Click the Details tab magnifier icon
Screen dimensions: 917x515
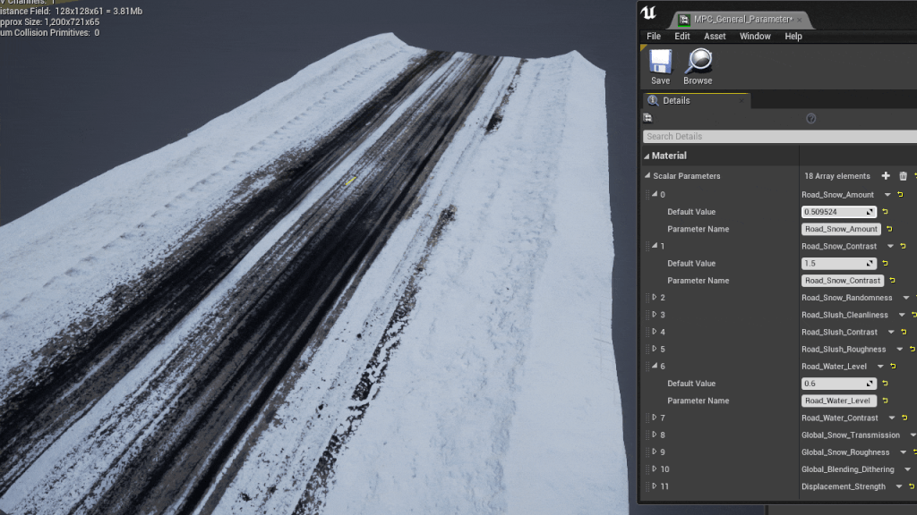(653, 100)
